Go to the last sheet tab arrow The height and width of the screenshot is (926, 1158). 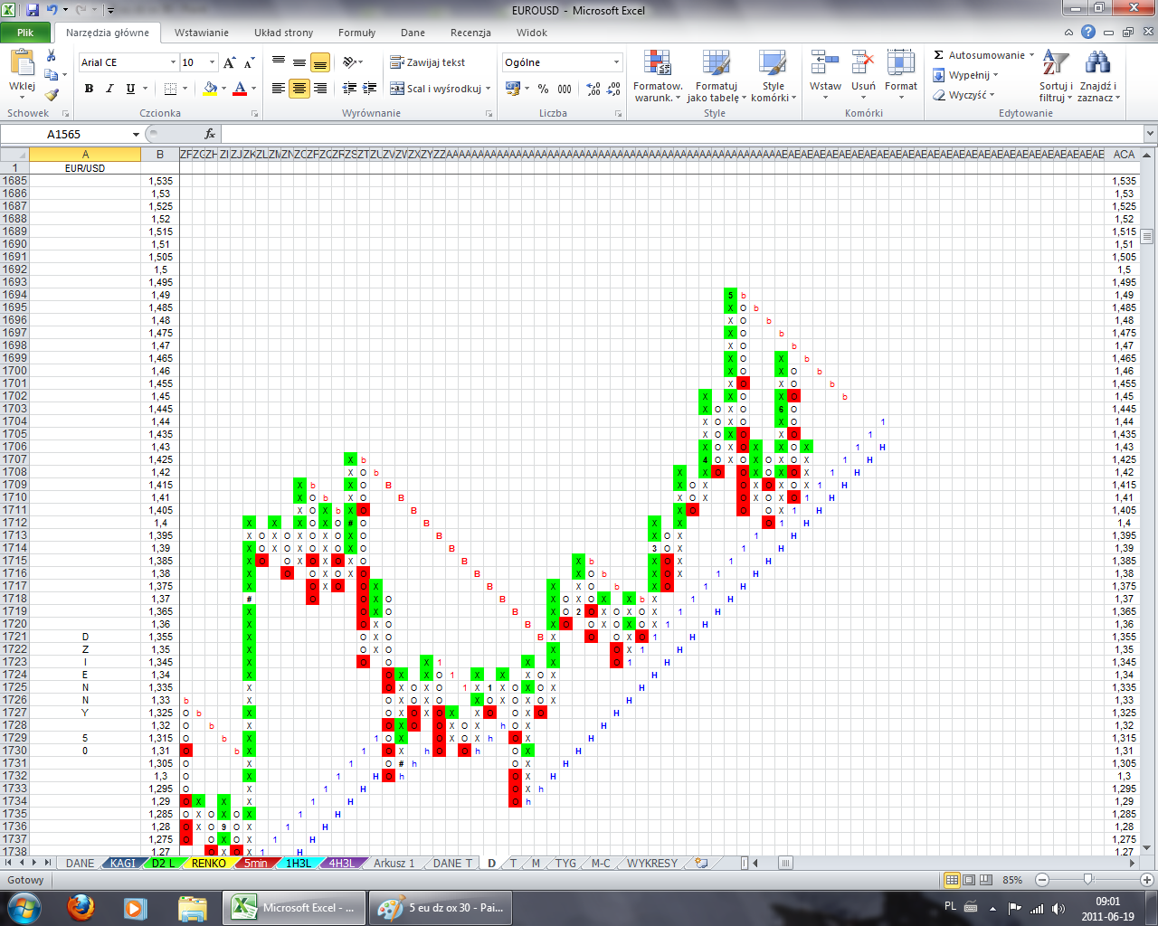click(48, 863)
